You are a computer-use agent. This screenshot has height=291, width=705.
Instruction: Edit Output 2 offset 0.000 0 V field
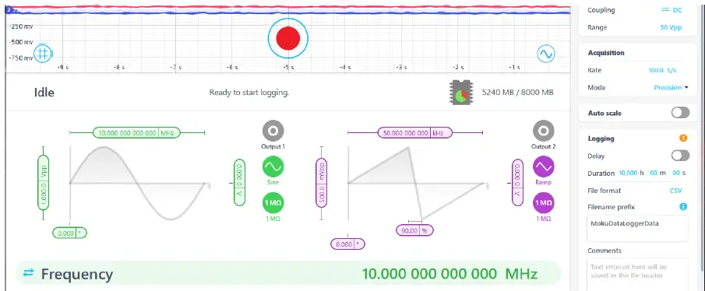(518, 182)
